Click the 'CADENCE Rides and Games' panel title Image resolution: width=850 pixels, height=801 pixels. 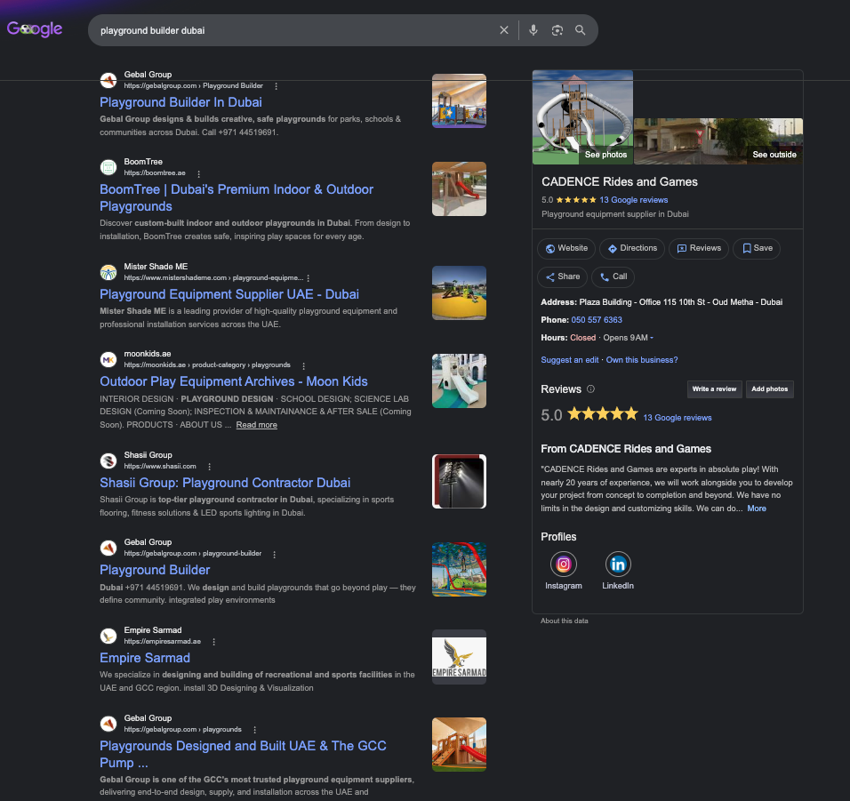coord(620,182)
